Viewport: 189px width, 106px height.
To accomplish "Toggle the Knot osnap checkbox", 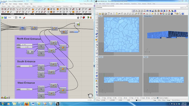I will pyautogui.click(x=147, y=98).
